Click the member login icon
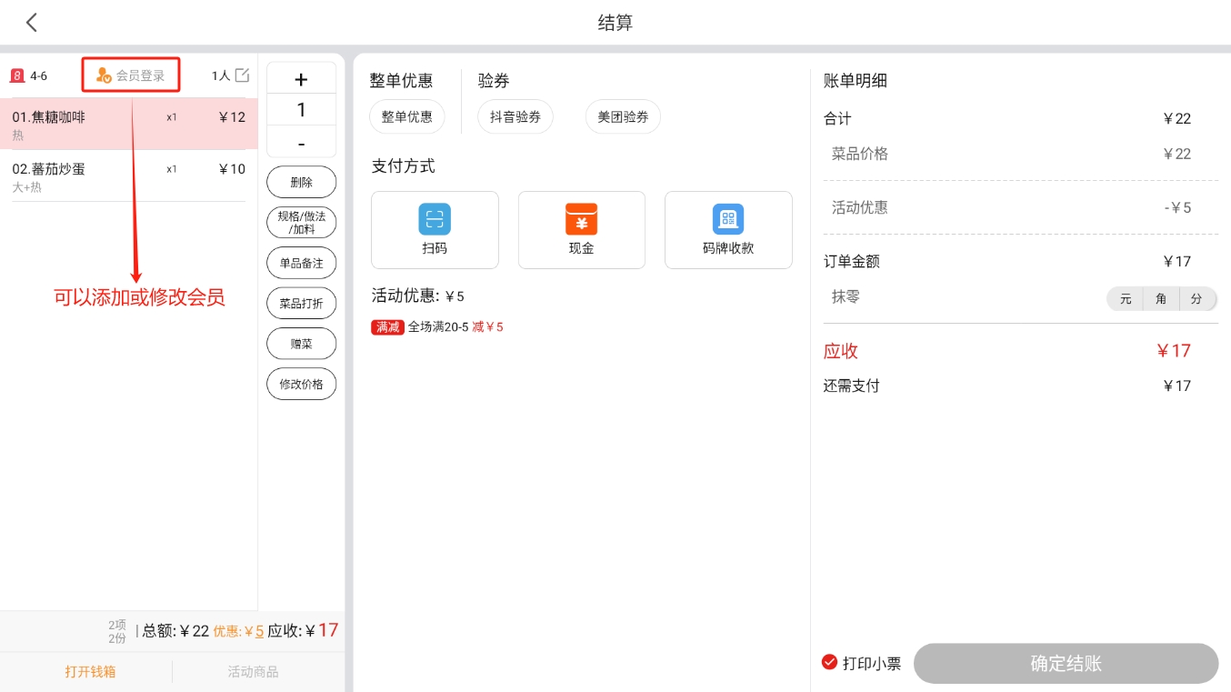Screen dimensions: 1231x692 point(104,75)
